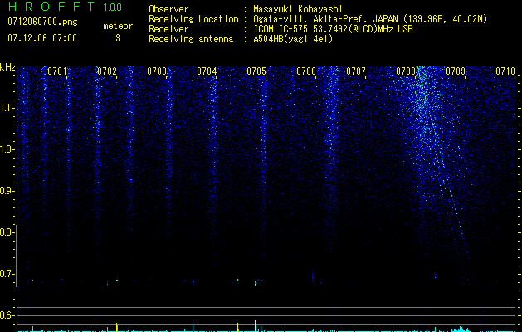Click the 0707 time marker
The image size is (522, 332).
click(356, 71)
